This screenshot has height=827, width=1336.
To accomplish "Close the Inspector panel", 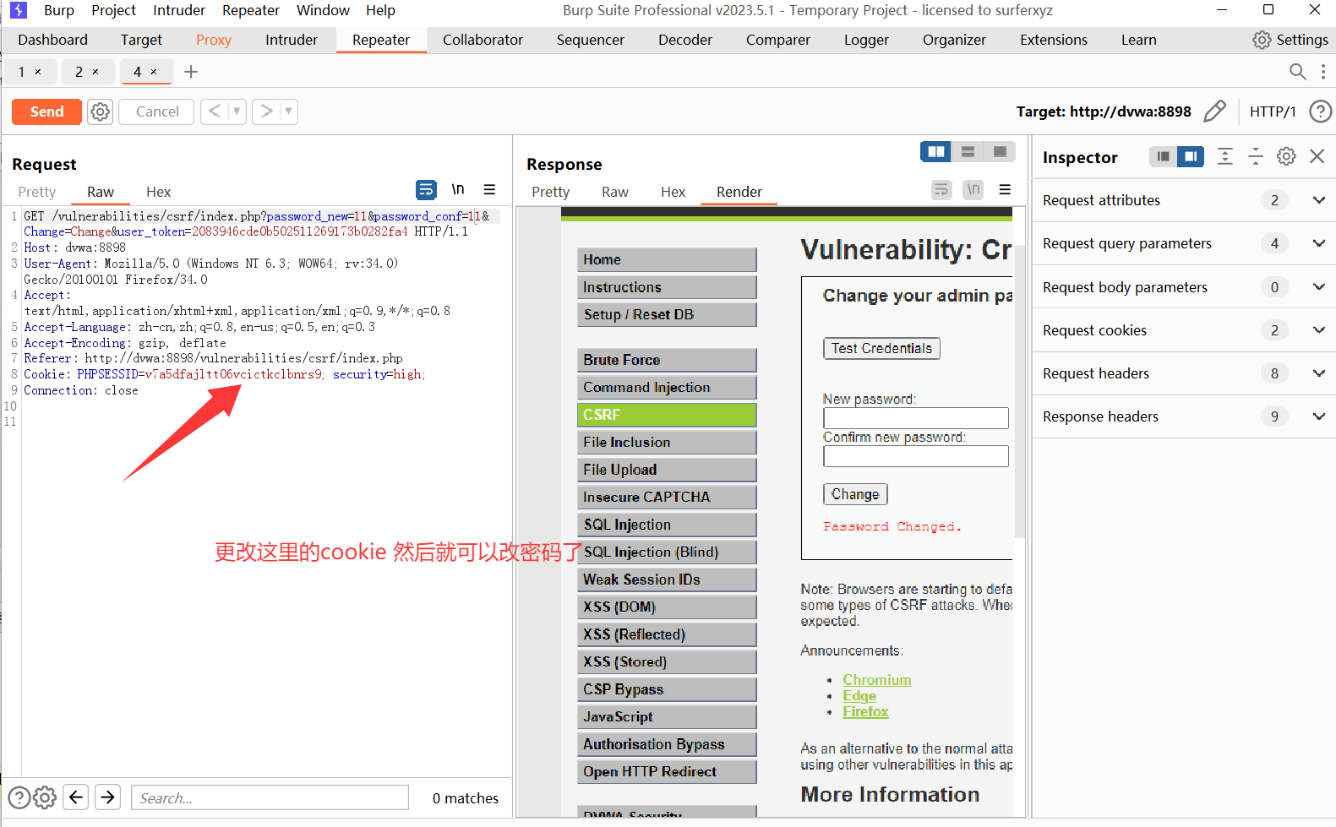I will [1317, 156].
